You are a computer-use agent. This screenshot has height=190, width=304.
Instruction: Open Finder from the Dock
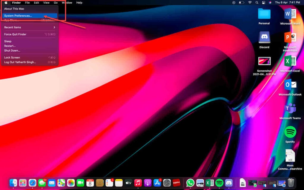(13, 183)
